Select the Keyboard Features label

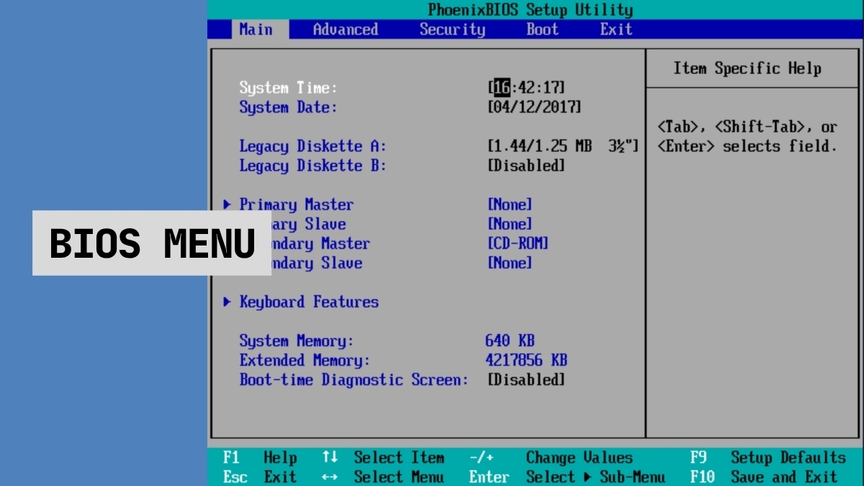(x=309, y=302)
